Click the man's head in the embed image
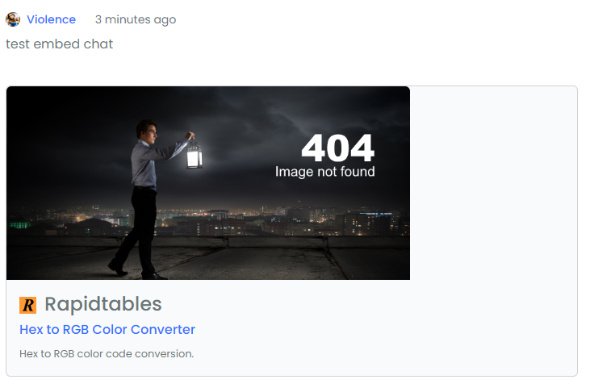 [x=145, y=129]
